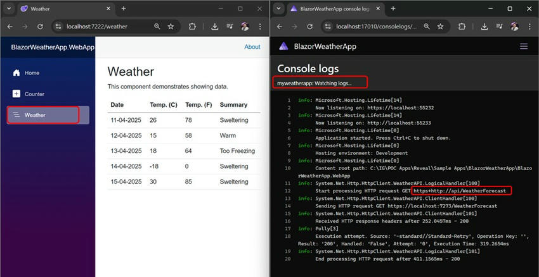Click the BlazorWeatherApp.WebApp brand link
The width and height of the screenshot is (539, 277).
[53, 47]
